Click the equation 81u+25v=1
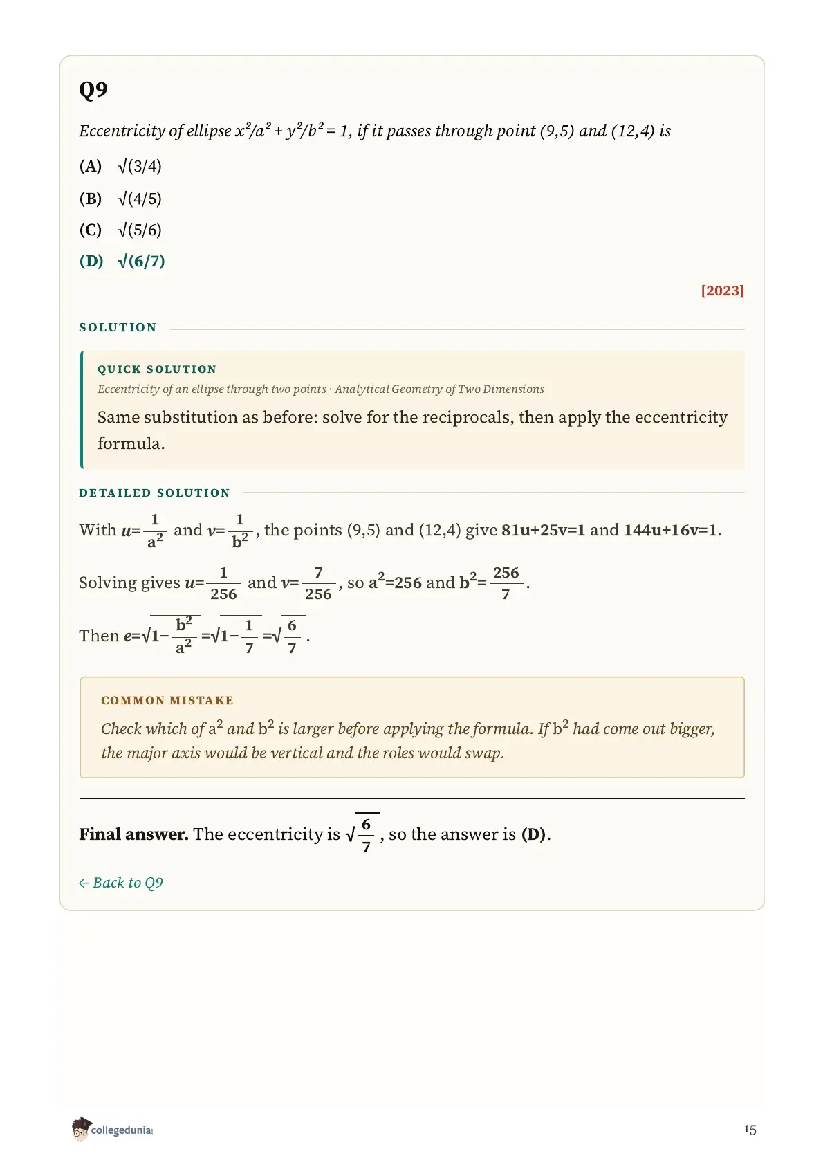This screenshot has height=1165, width=823. (544, 530)
